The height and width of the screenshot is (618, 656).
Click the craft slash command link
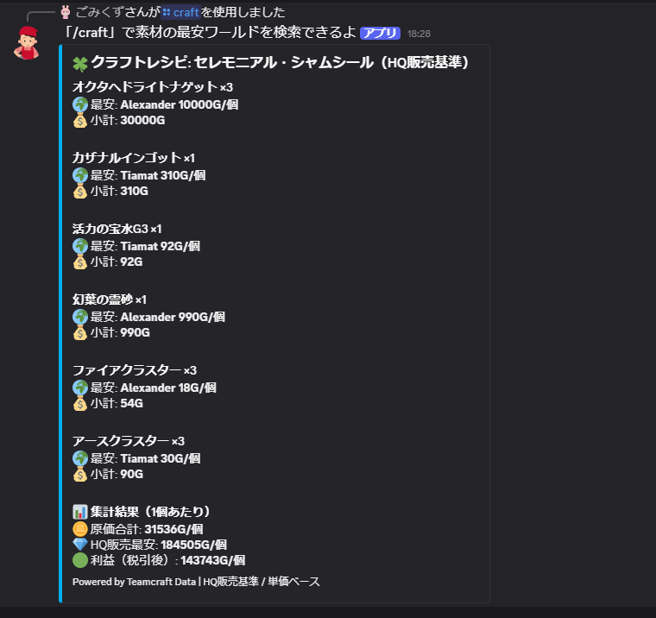(181, 13)
